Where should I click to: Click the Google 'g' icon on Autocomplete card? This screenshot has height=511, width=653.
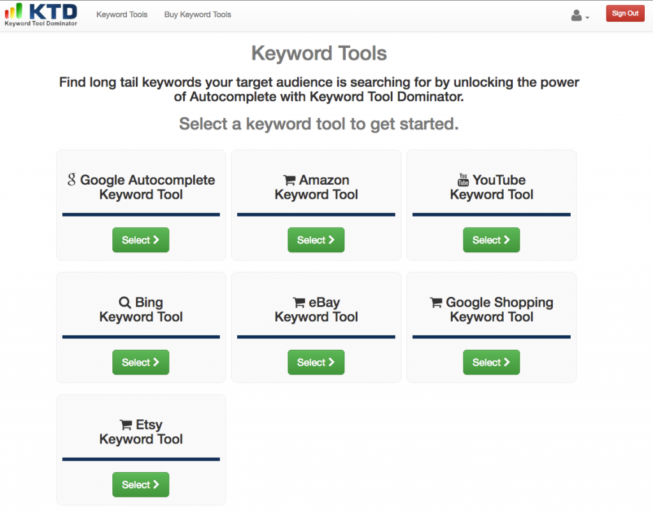click(x=71, y=180)
